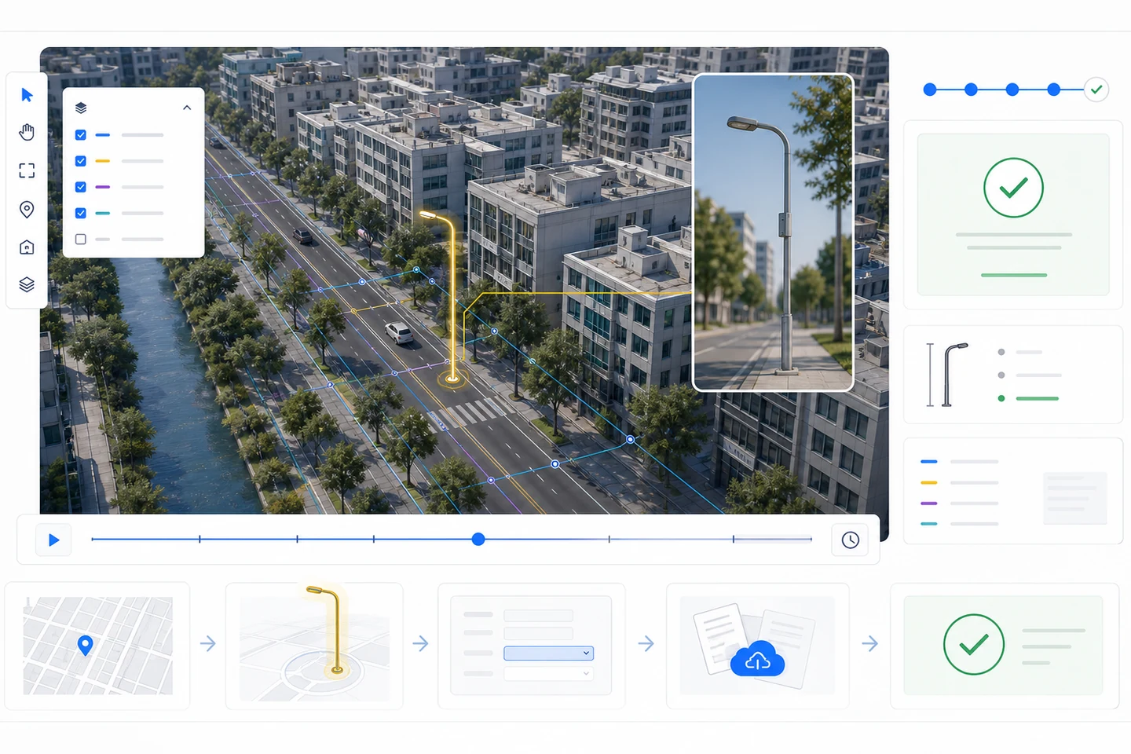Select the second blue progress step dot
This screenshot has height=754, width=1131.
[971, 90]
